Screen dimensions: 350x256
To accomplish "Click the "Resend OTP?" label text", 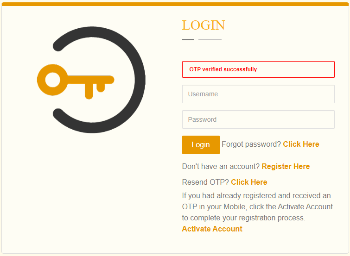I will tap(205, 182).
